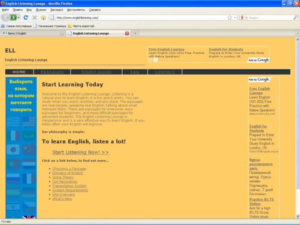Screen dimensions: 300x225
Task: Click the browser Back arrow button
Action: [x=5, y=18]
